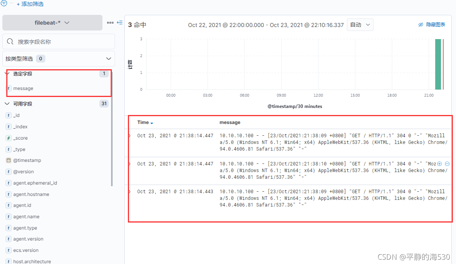
Task: Collapse the field sidebar arrow icon
Action: [x=120, y=23]
